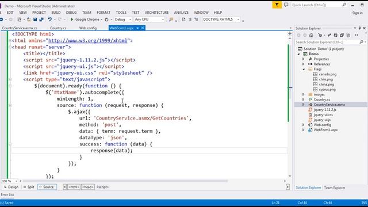
Task: Click New Project toolbar icon
Action: tap(20, 20)
